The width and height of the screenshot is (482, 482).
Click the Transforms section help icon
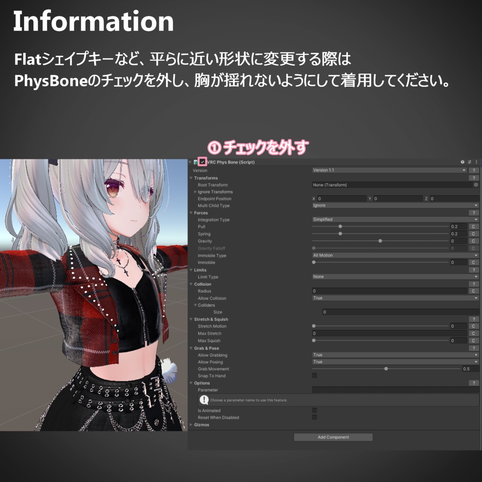pos(474,178)
